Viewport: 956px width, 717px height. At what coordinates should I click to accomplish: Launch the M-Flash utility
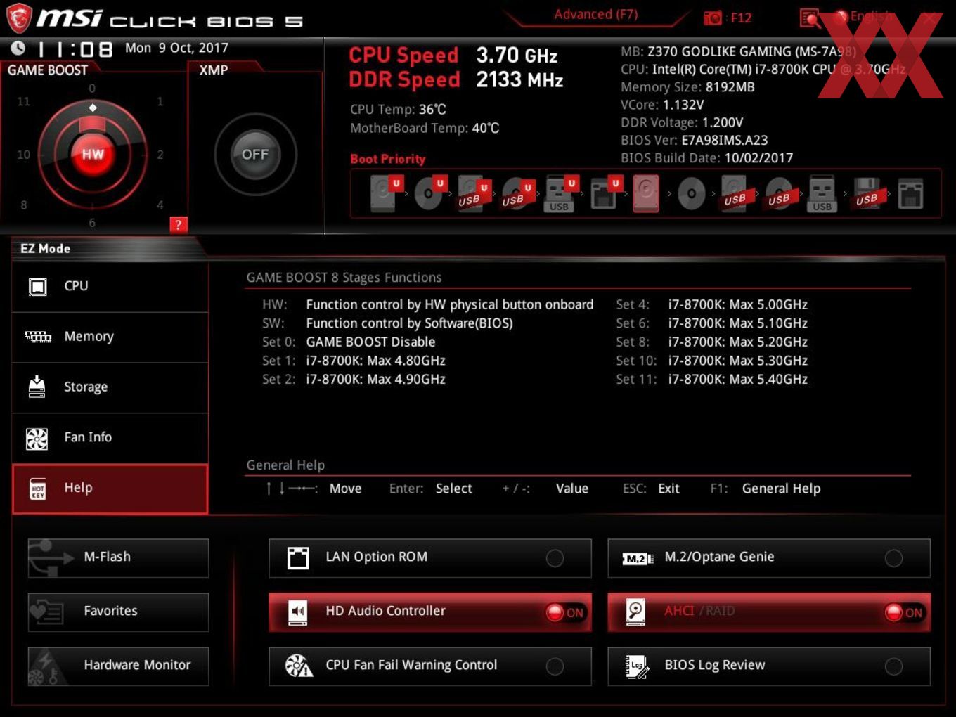pyautogui.click(x=118, y=557)
